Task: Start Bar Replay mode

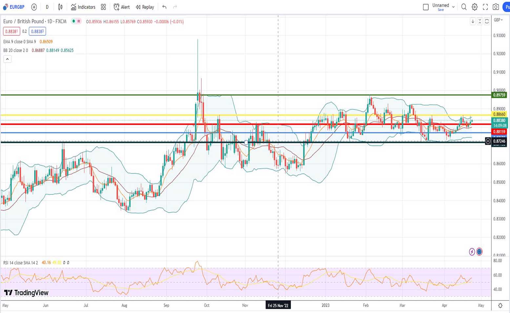Action: pyautogui.click(x=145, y=7)
